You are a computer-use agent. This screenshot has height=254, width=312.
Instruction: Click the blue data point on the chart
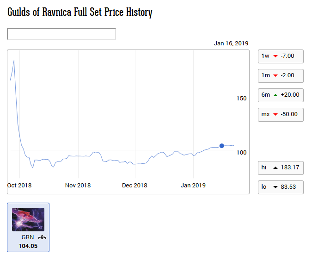[221, 146]
